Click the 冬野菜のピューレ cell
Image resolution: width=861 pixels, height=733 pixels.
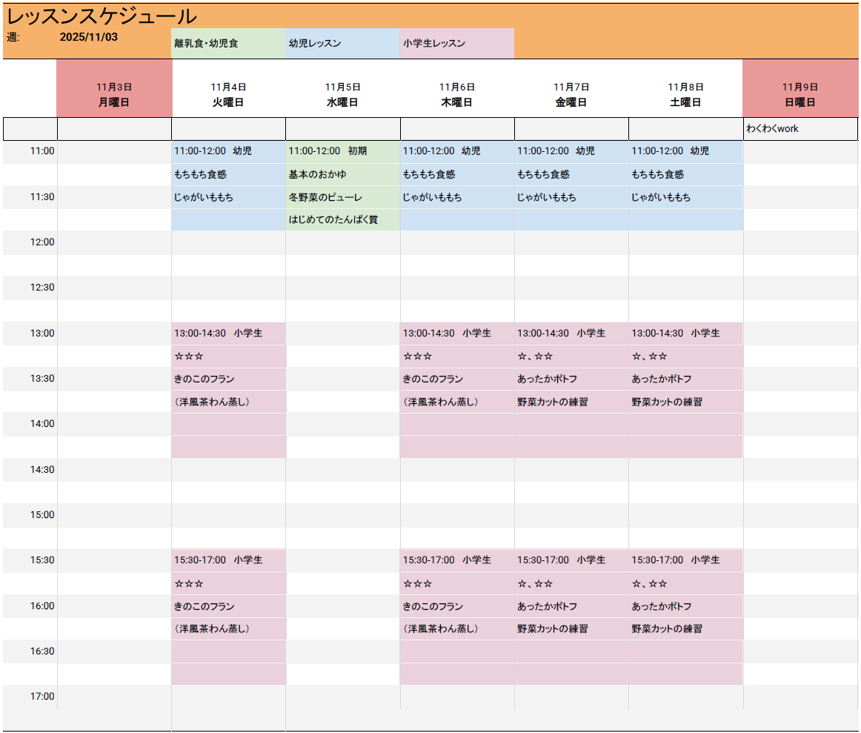342,198
